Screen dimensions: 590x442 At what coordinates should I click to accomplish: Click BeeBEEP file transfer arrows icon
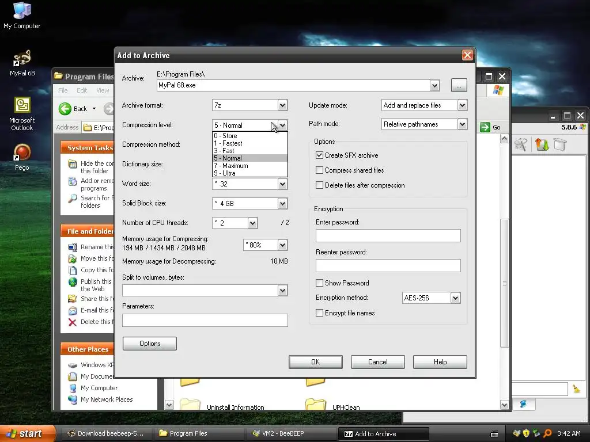542,144
